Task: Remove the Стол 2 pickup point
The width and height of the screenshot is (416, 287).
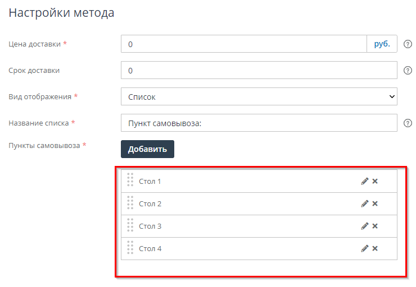Action: [375, 203]
